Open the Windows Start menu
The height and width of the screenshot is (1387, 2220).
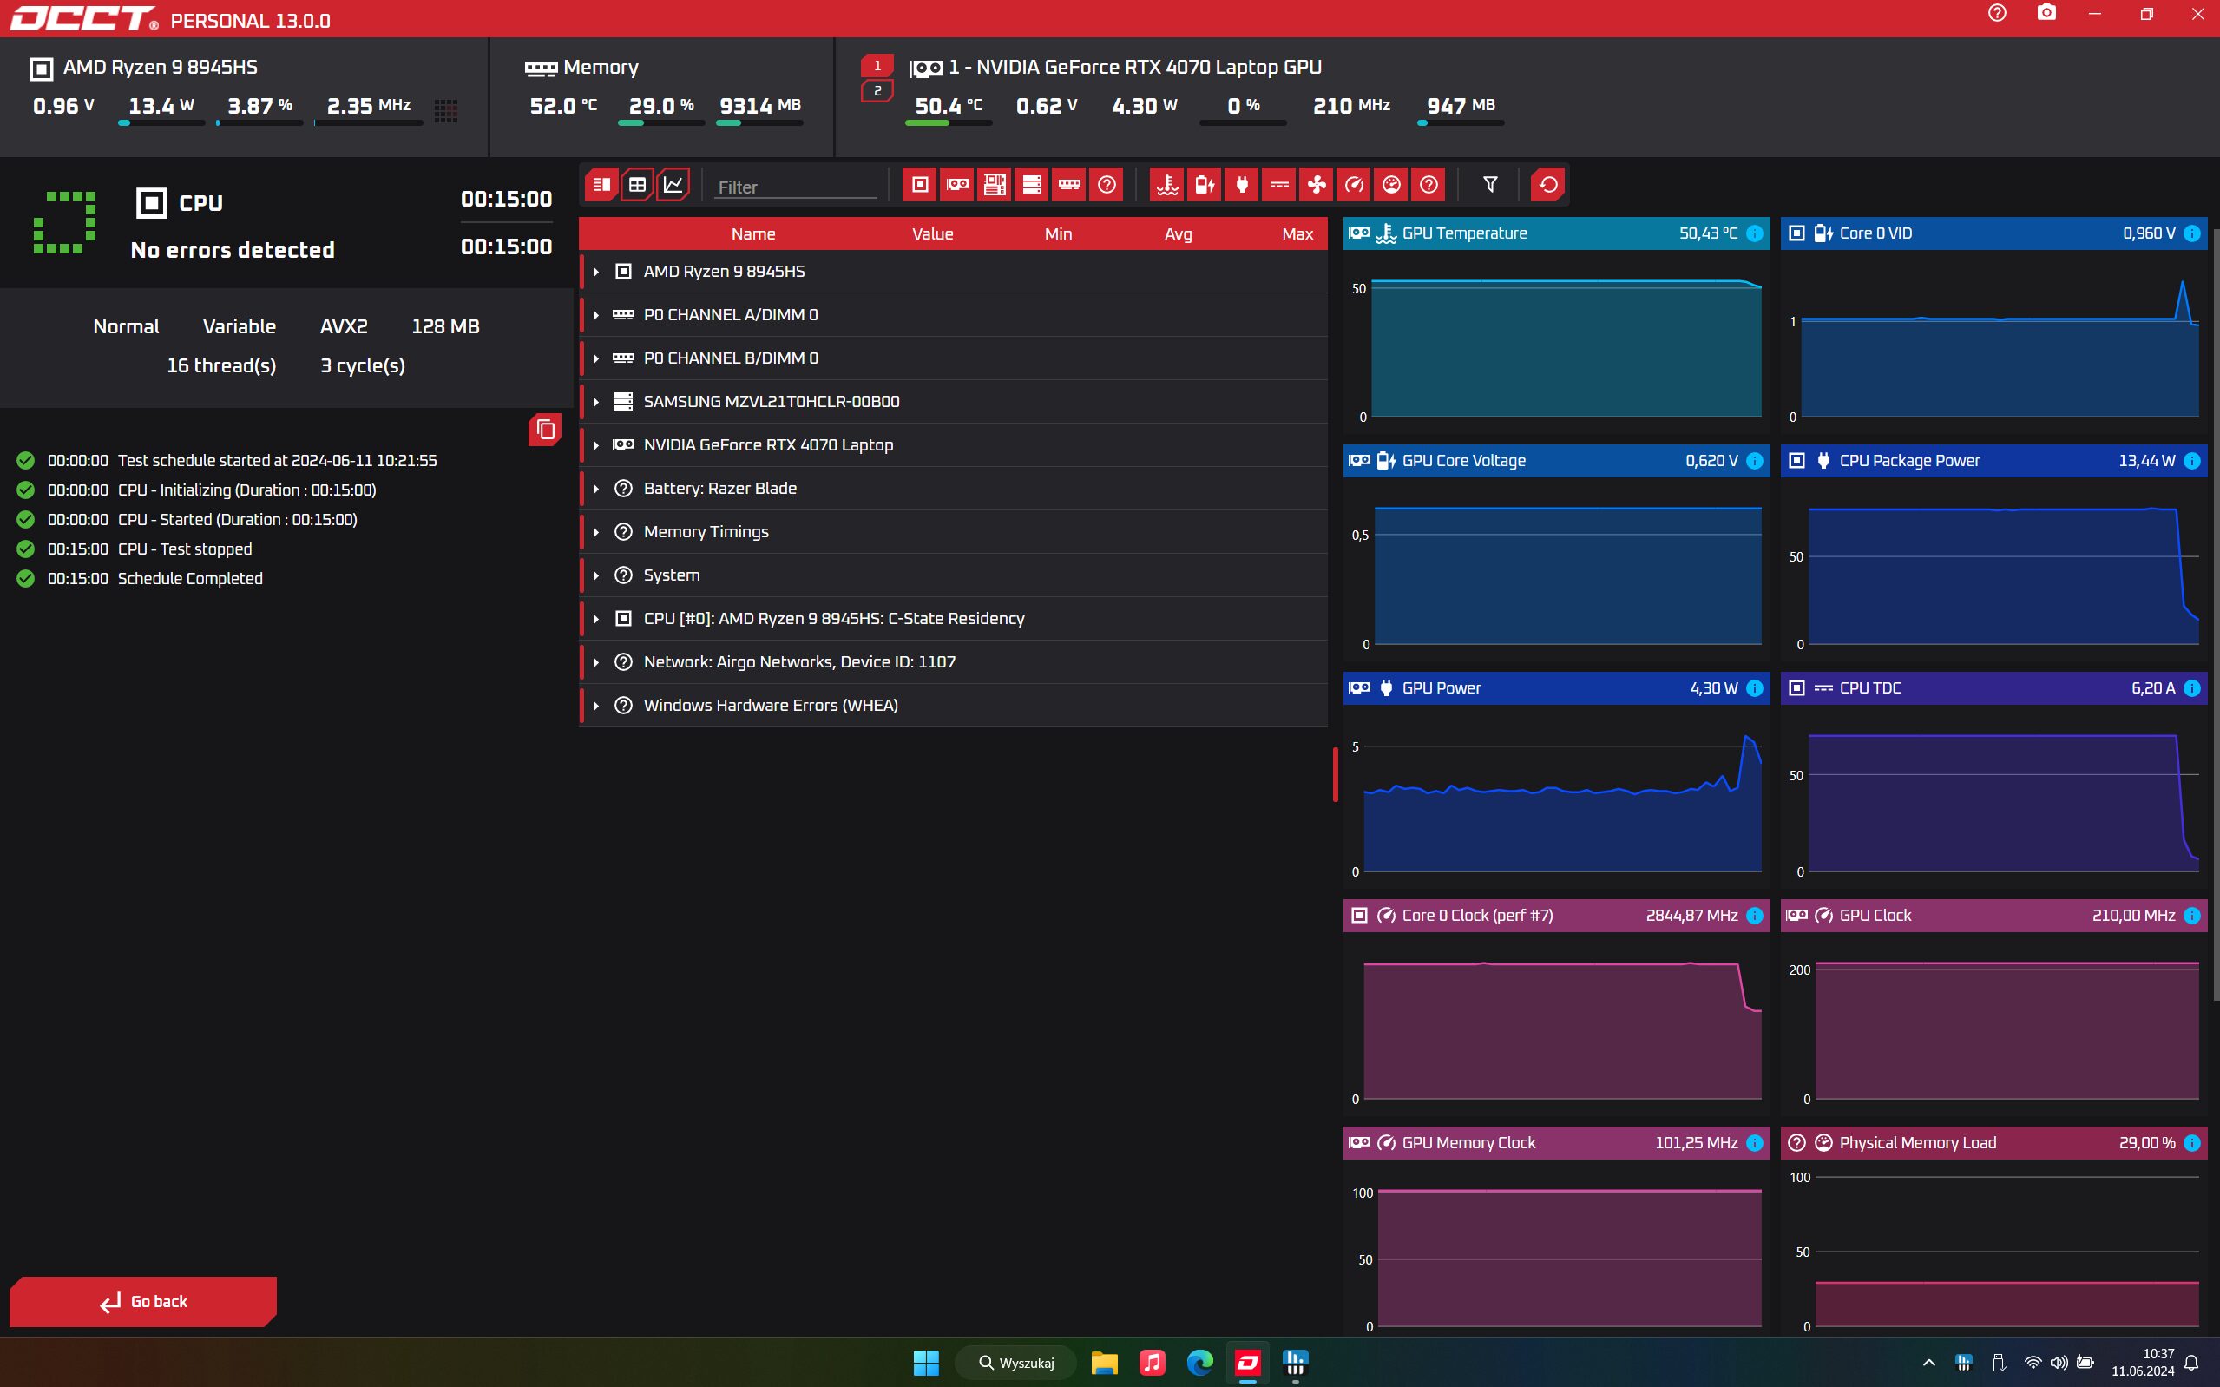926,1364
